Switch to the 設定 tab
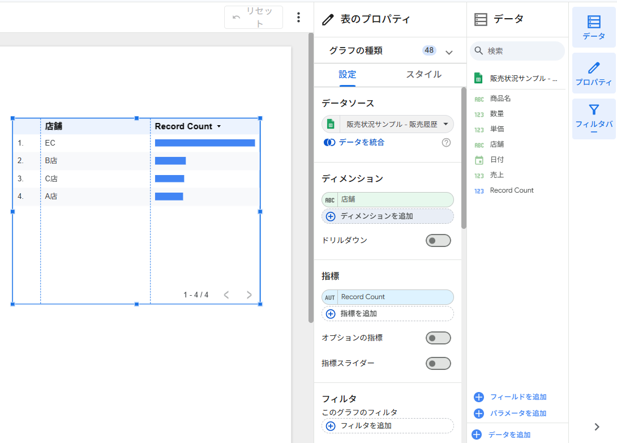This screenshot has width=617, height=443. point(347,74)
